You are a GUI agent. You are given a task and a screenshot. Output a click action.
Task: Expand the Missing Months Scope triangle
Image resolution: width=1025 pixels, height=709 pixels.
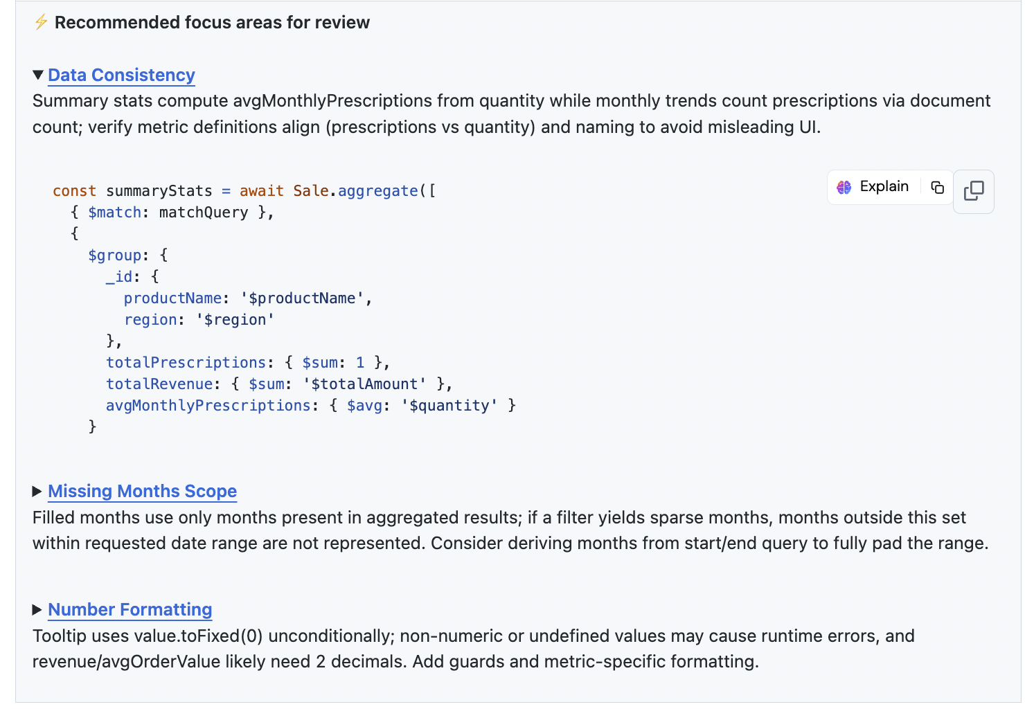37,492
